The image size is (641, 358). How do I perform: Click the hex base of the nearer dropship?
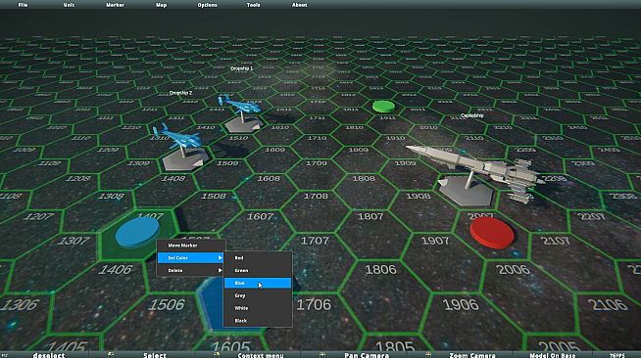click(185, 159)
